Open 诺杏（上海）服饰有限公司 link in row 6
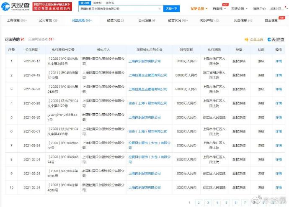The height and width of the screenshot is (207, 289). [148, 131]
